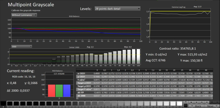Click the Contrast ratio: 354765,8:1 text
220x108 pixels.
(x=178, y=49)
